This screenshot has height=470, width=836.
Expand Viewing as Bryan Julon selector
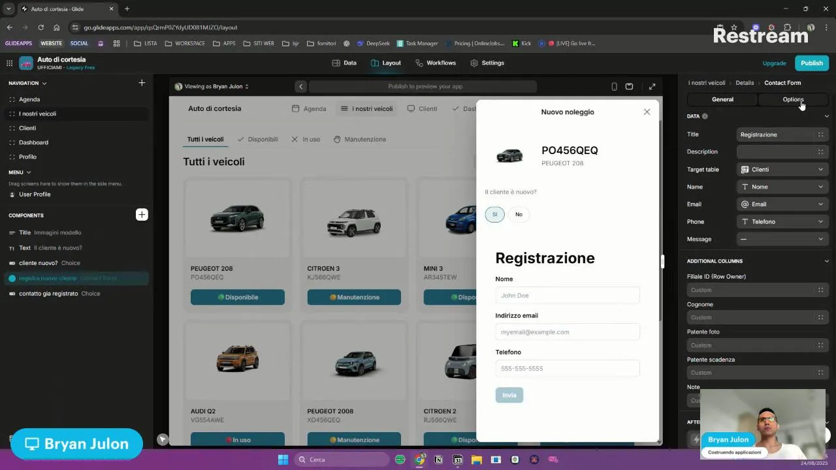212,86
